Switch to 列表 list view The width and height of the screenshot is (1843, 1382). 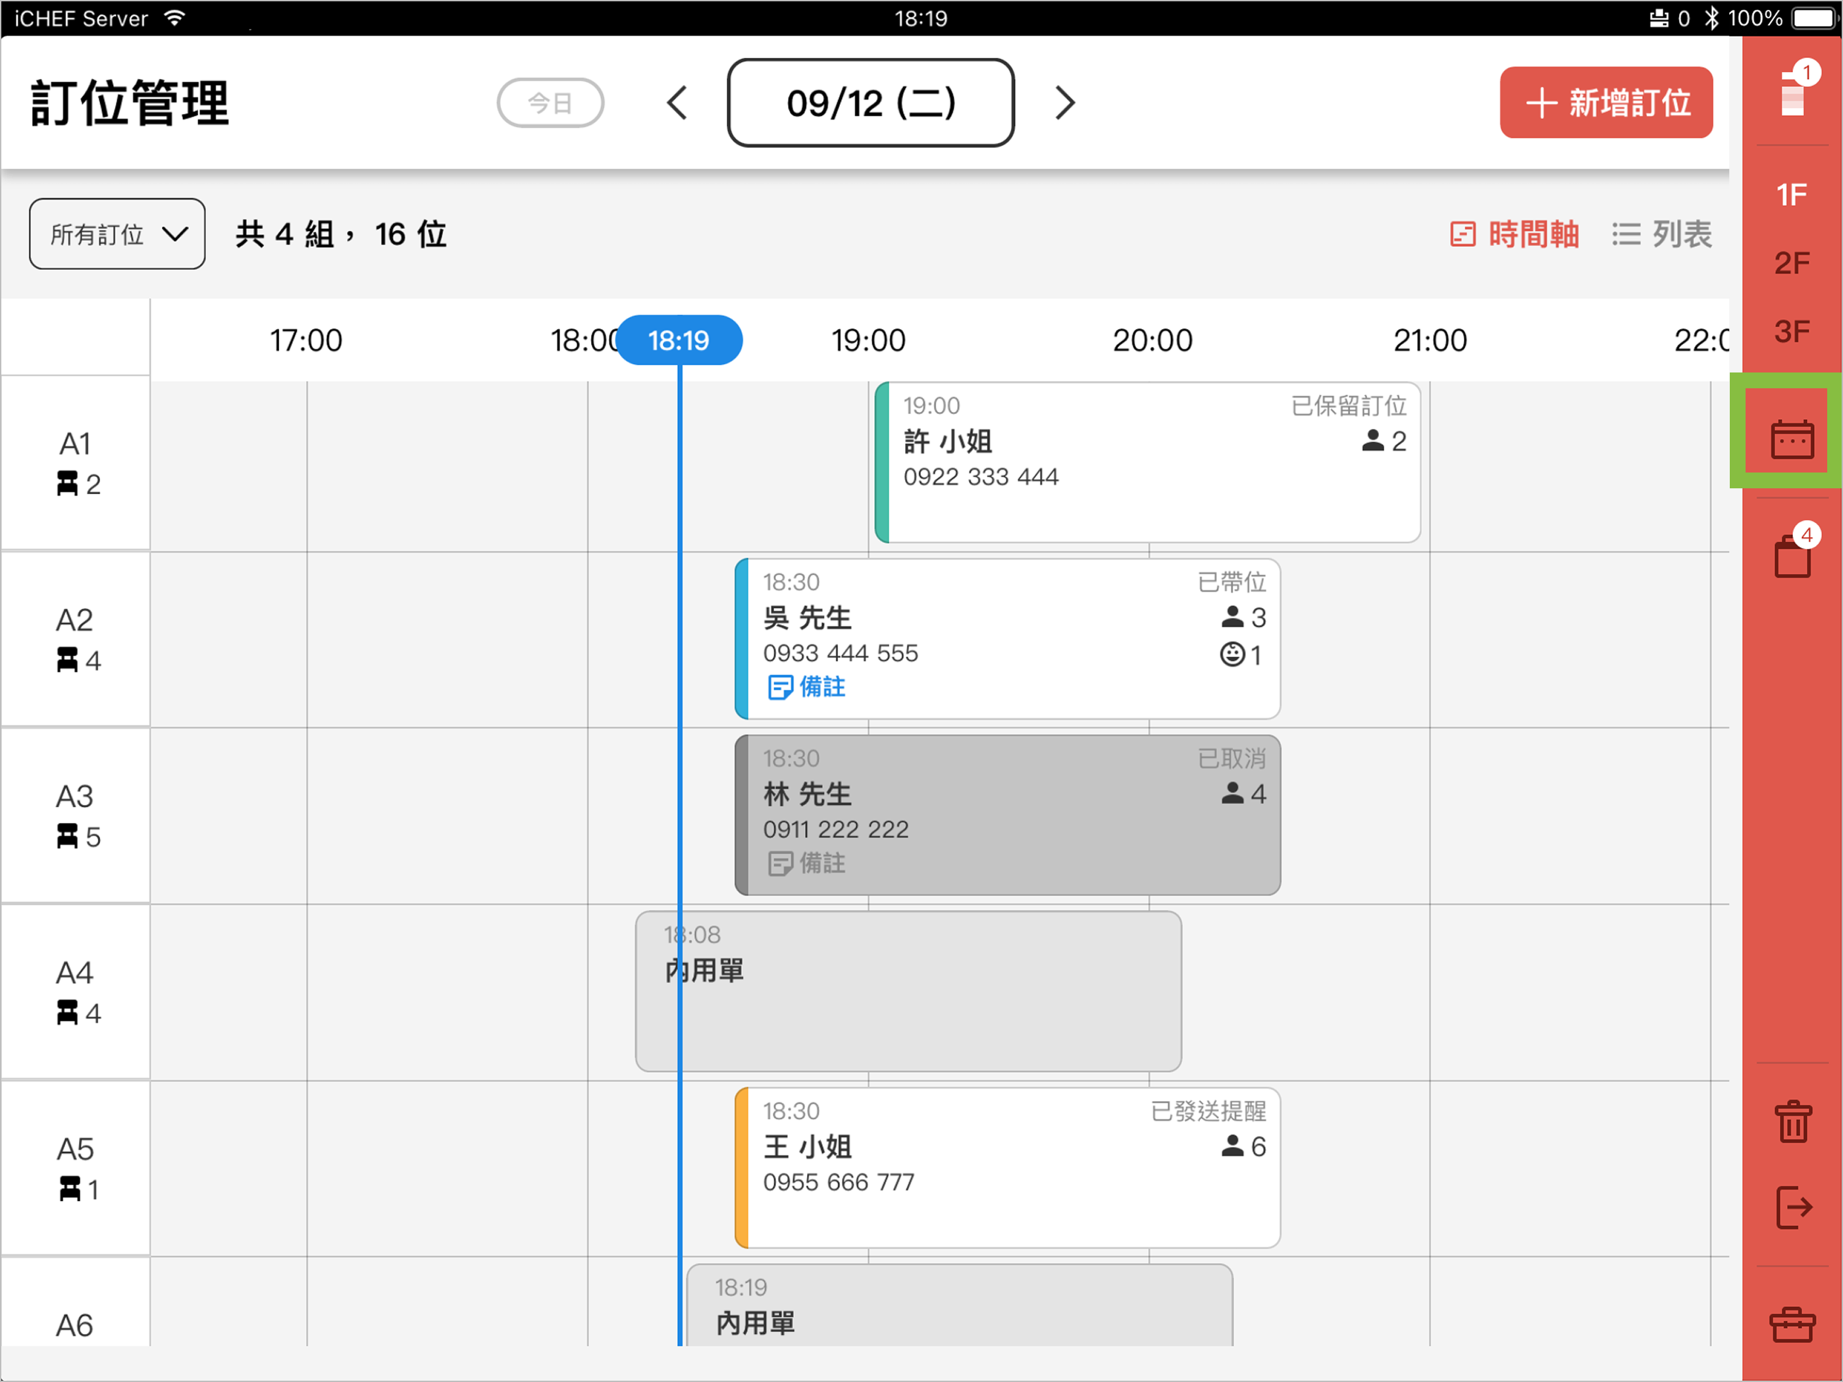point(1661,234)
